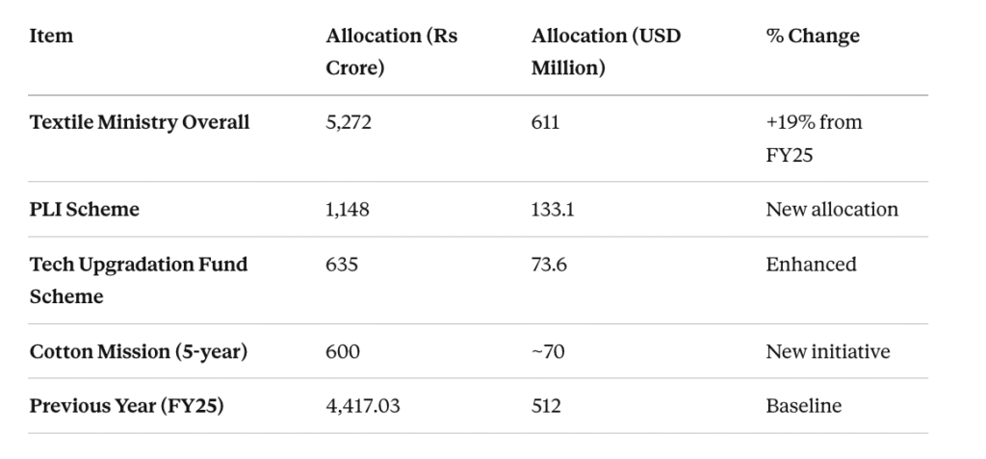Select the 1,148 Rs Crore value

348,209
